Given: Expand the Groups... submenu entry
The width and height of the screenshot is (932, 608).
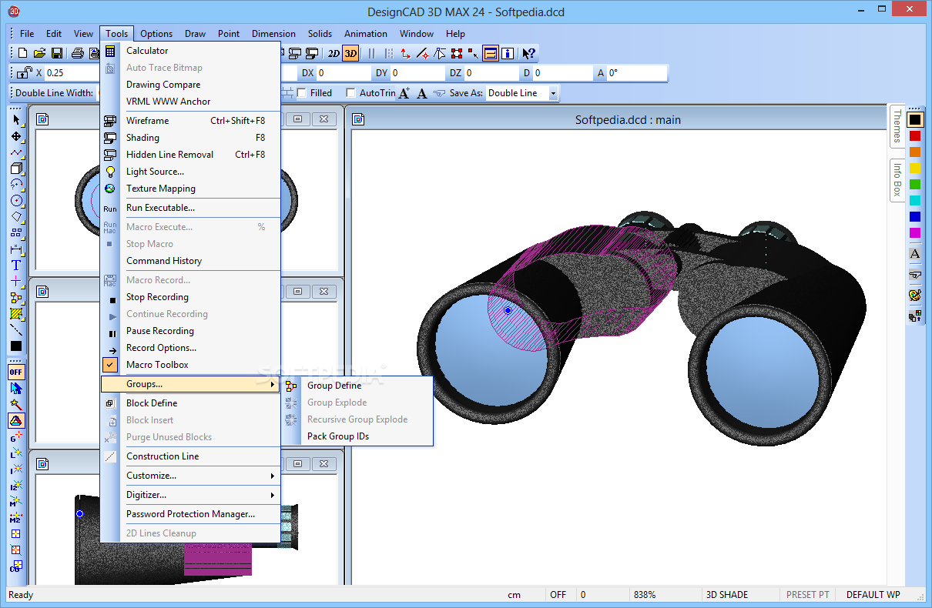Looking at the screenshot, I should click(x=190, y=384).
